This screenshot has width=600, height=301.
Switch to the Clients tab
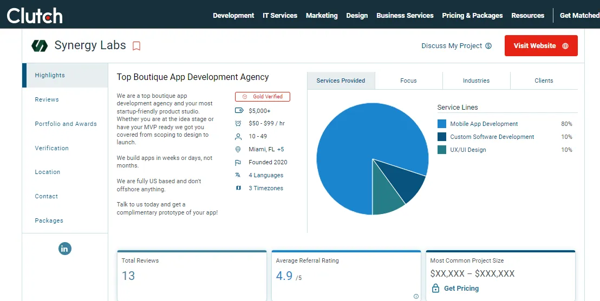click(544, 81)
